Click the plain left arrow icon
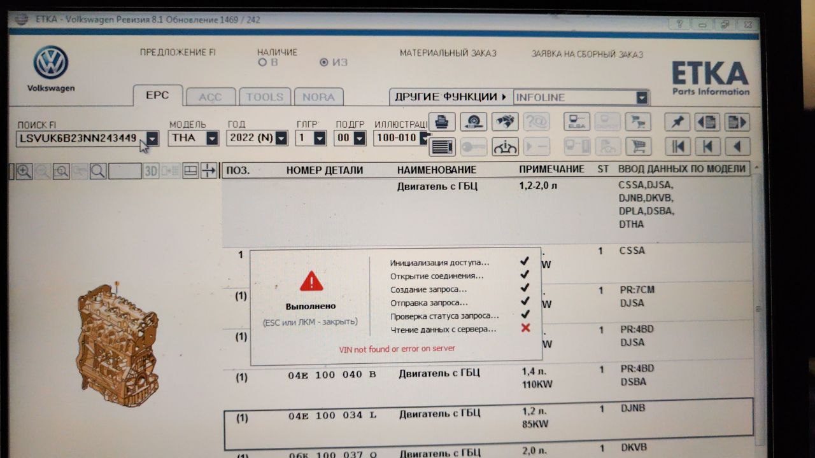The image size is (815, 458). pos(737,147)
